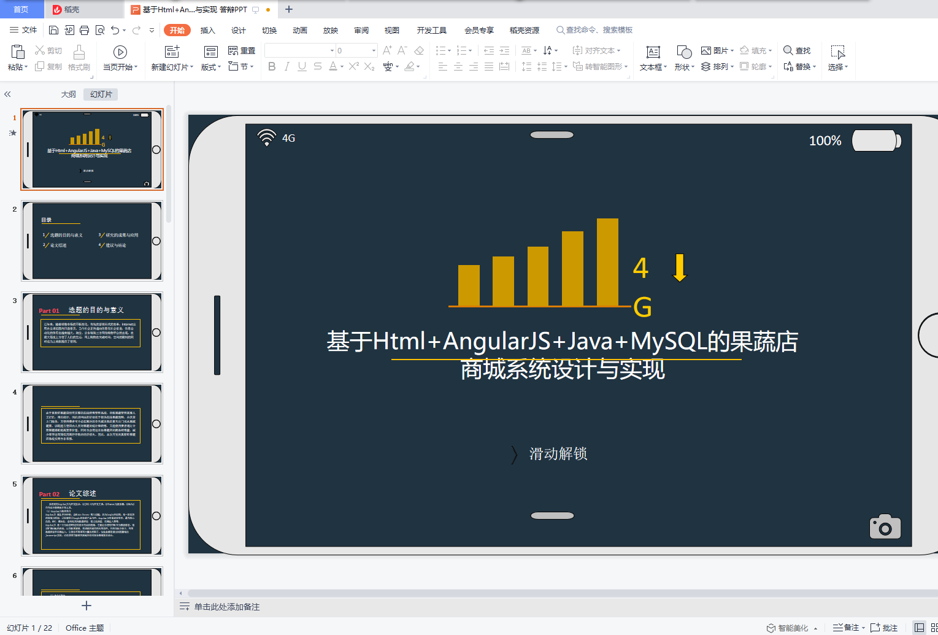Open the font size dropdown

374,50
